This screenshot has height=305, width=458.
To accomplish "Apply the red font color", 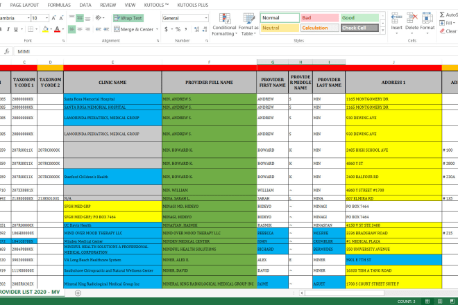I will tap(57, 29).
